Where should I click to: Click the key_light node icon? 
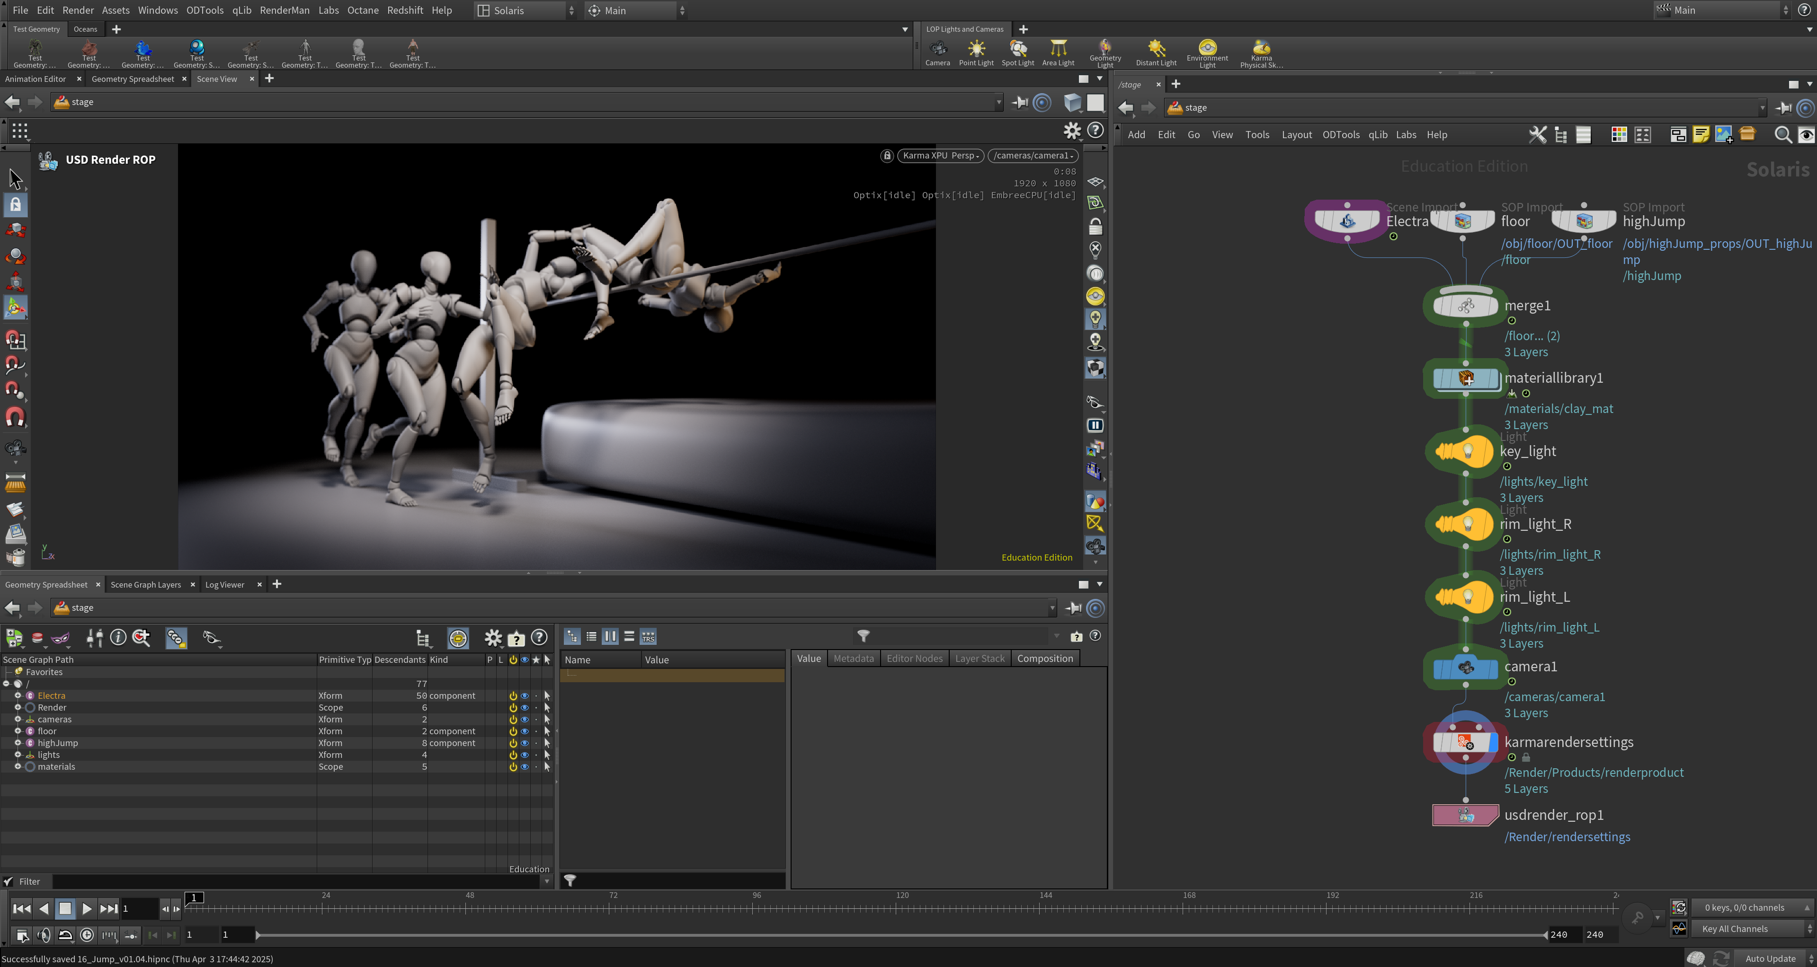tap(1464, 451)
